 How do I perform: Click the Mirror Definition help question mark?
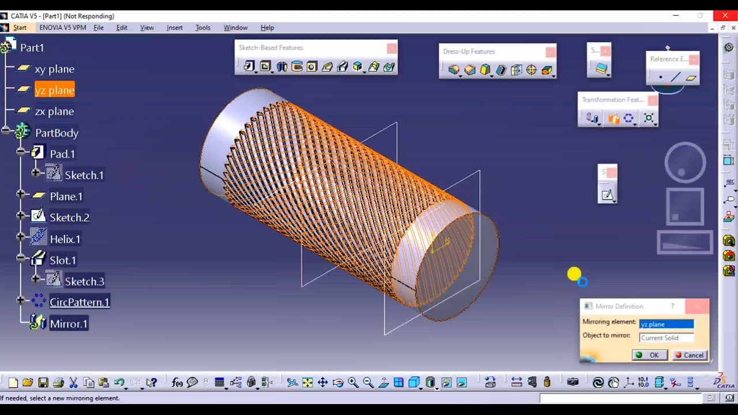(672, 306)
